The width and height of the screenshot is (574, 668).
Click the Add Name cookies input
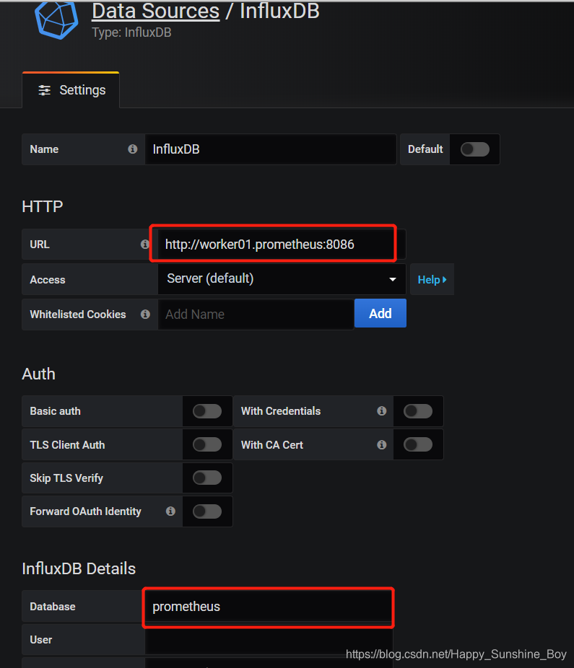pyautogui.click(x=256, y=315)
